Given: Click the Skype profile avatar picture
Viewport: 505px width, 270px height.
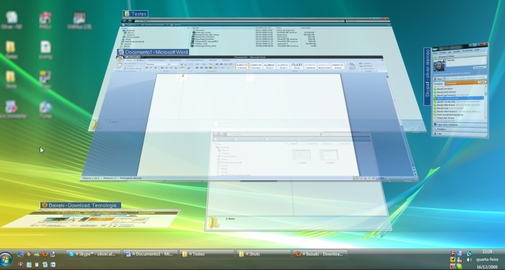Looking at the screenshot, I should 439,66.
